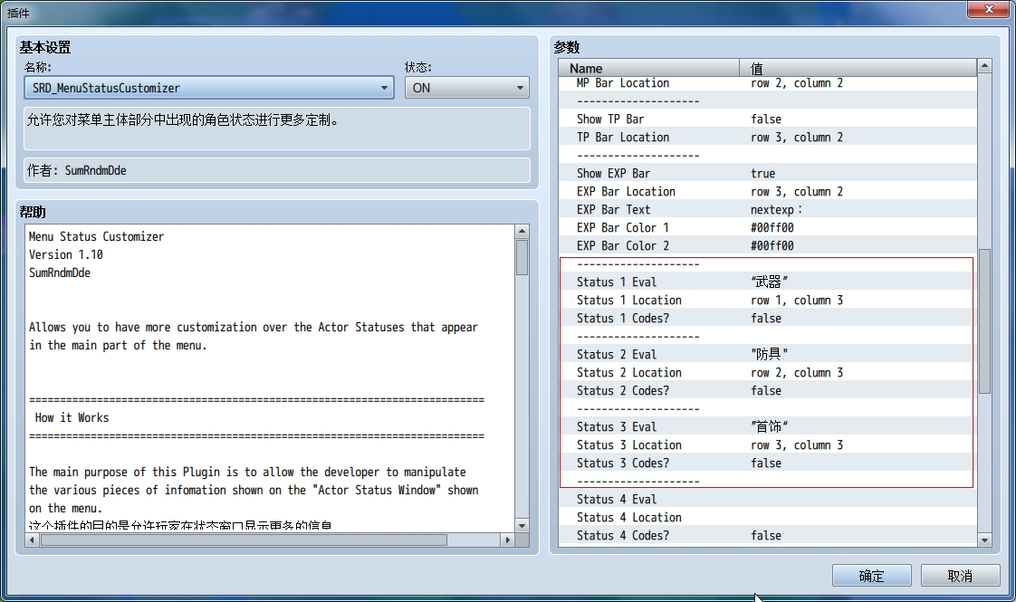Select the Status 4 Location parameter
Image resolution: width=1016 pixels, height=602 pixels.
[768, 518]
